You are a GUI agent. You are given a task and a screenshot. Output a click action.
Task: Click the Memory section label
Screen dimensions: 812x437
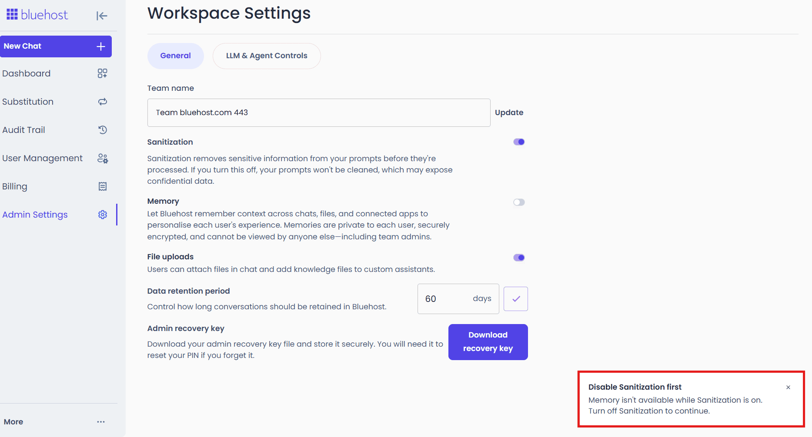point(163,201)
